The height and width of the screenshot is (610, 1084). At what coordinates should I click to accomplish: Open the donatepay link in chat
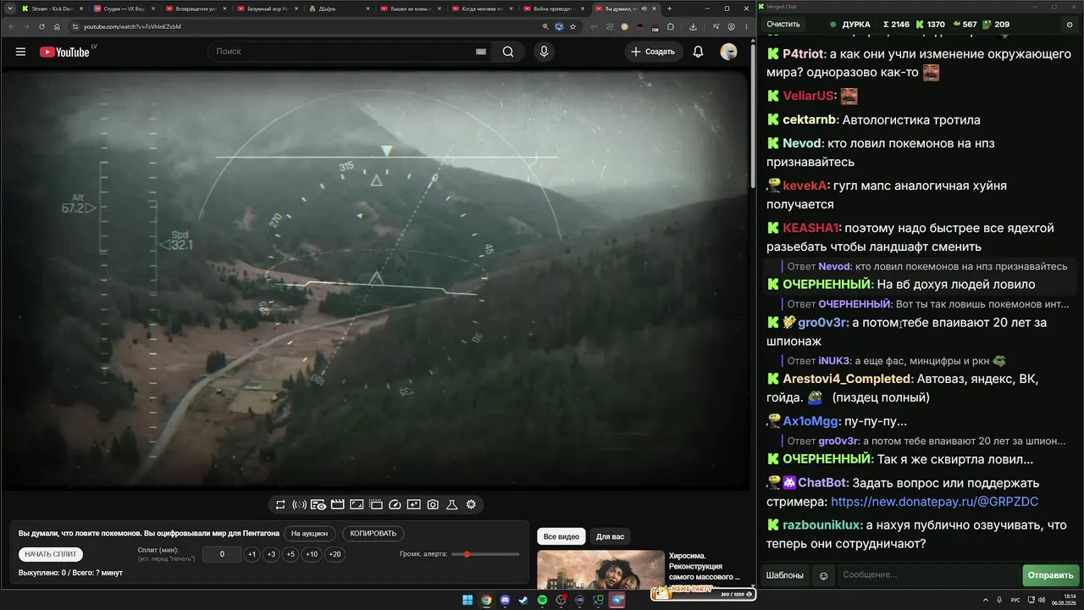coord(934,502)
